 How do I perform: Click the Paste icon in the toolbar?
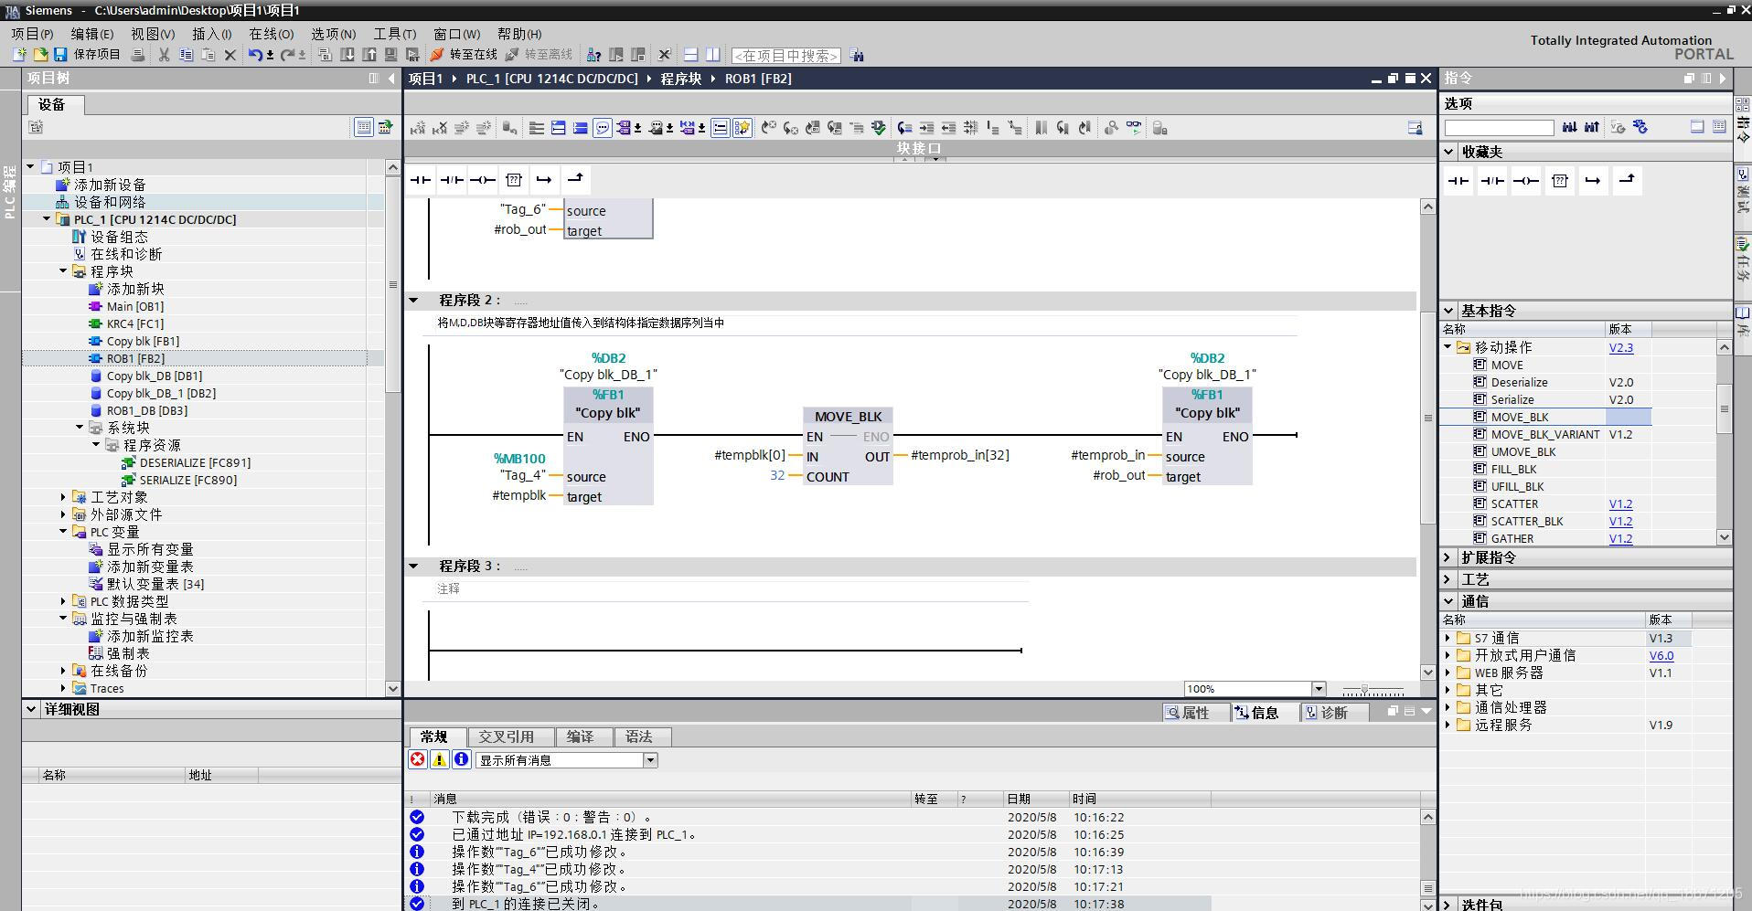(208, 55)
